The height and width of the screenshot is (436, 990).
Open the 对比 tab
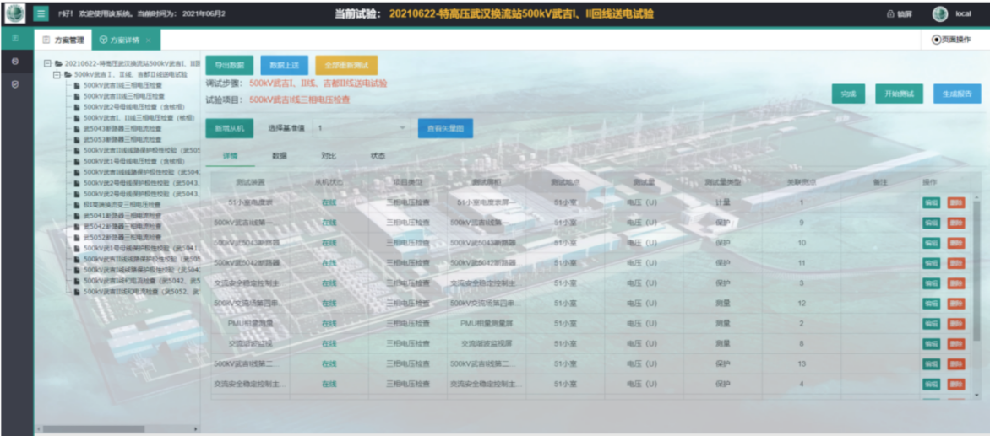click(x=329, y=156)
